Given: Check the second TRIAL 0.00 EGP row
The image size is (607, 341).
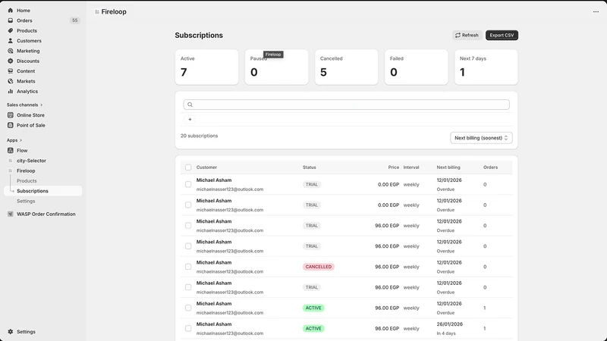Looking at the screenshot, I should (188, 205).
